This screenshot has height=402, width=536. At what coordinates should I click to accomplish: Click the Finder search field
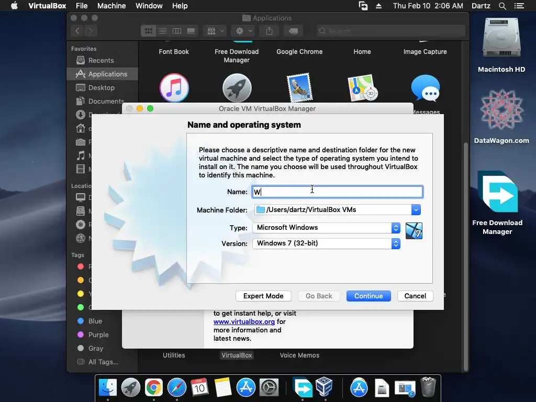[390, 31]
